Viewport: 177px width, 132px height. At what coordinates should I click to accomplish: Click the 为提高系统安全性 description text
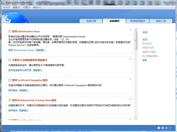[x=37, y=65]
